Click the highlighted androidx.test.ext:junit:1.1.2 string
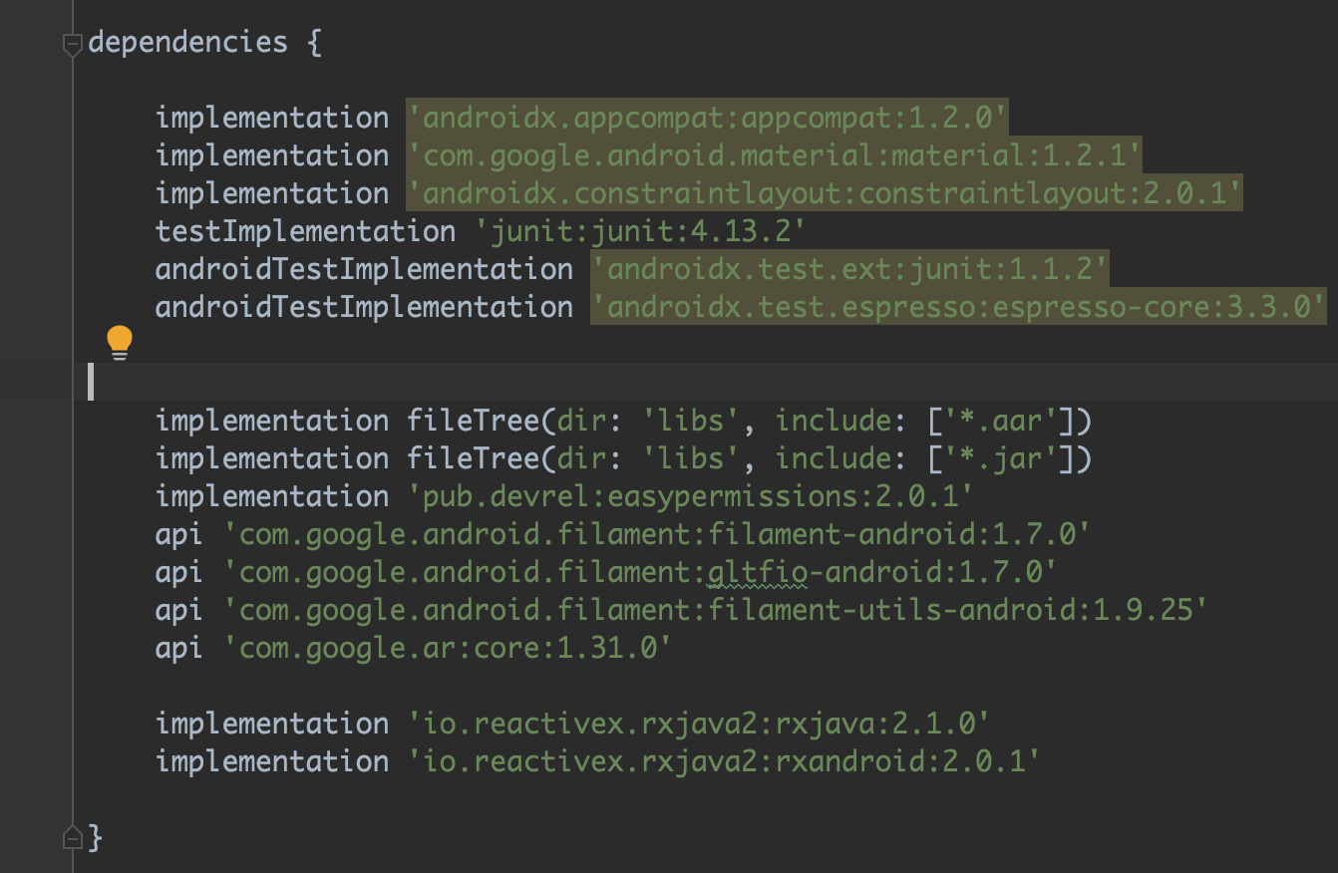 pyautogui.click(x=849, y=269)
